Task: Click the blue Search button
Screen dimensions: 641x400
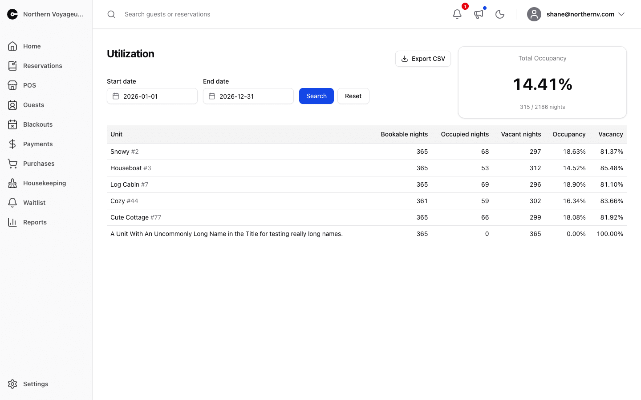Action: (316, 96)
